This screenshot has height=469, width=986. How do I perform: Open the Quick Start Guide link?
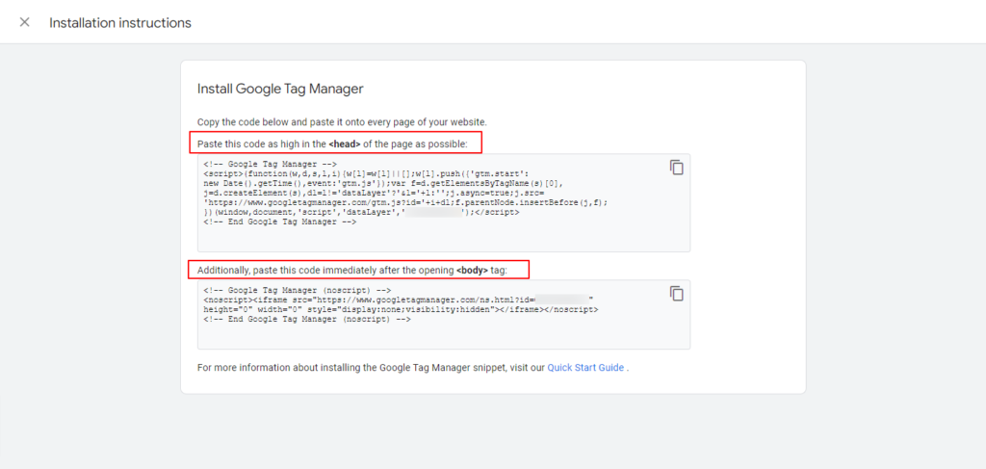click(x=585, y=367)
